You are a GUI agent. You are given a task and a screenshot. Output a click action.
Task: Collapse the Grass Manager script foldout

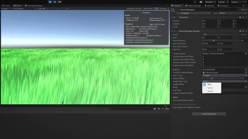point(172,31)
